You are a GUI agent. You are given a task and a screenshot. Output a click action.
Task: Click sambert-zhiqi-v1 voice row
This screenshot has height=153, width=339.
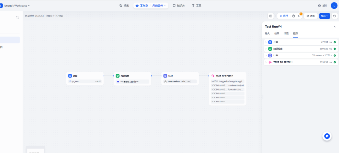228,85
